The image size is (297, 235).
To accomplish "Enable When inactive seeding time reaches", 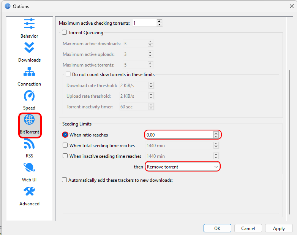I will [x=65, y=156].
